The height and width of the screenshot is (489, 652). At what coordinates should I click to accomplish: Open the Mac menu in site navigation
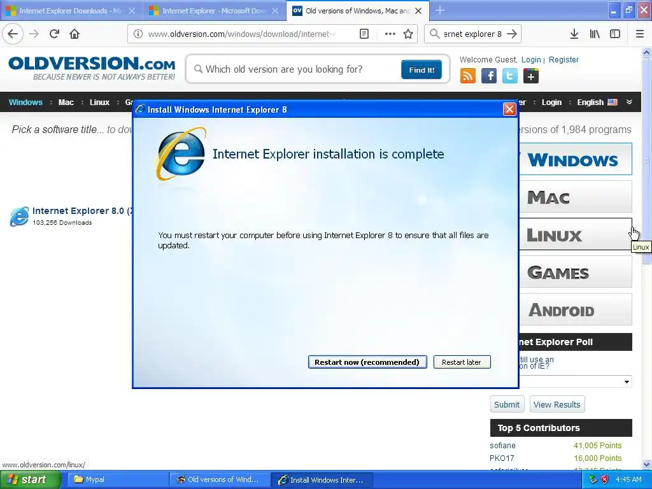[x=66, y=103]
